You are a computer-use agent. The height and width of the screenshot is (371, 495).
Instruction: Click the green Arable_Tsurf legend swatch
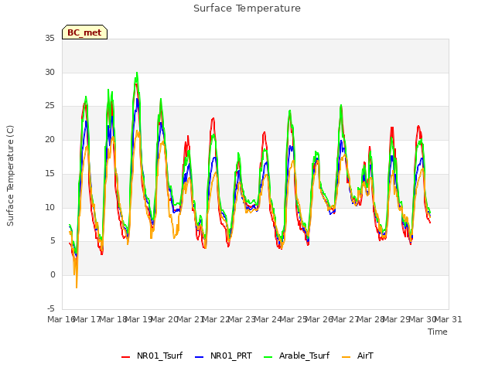268,357
